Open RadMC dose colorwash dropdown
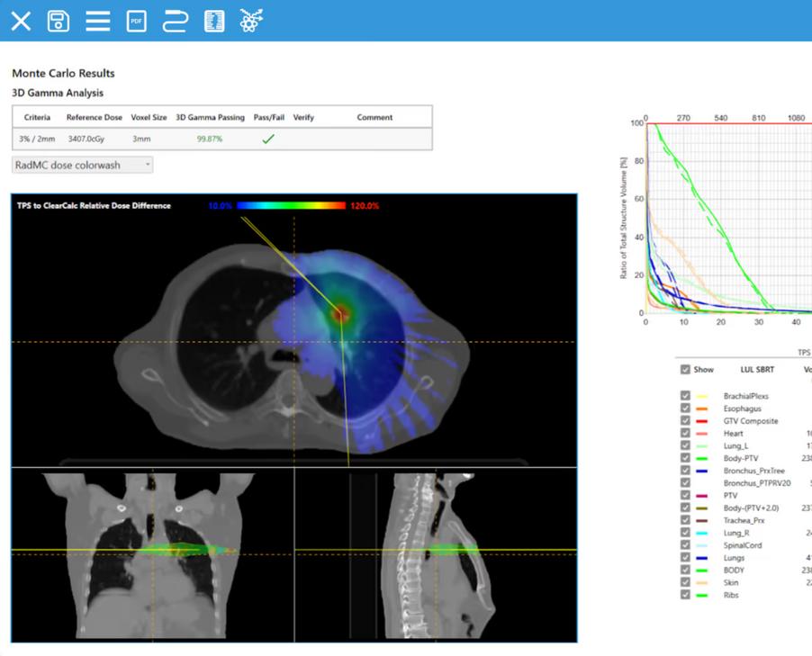 [82, 166]
